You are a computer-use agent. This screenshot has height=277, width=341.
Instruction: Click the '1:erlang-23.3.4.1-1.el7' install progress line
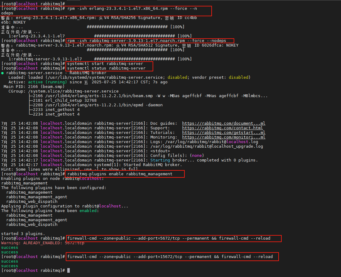pos(100,36)
